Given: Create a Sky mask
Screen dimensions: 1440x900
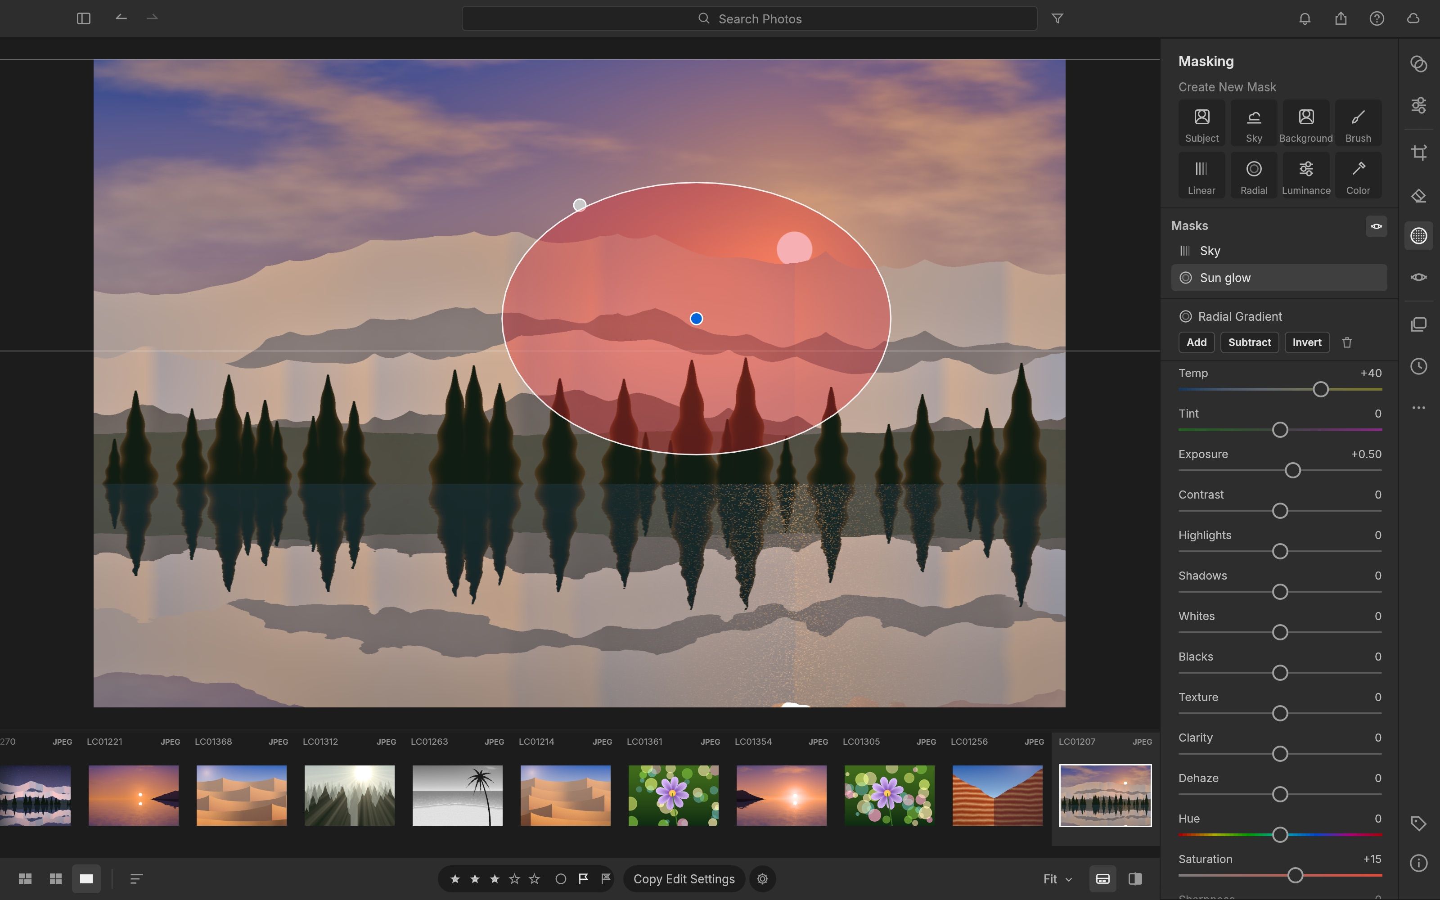Looking at the screenshot, I should (x=1254, y=123).
